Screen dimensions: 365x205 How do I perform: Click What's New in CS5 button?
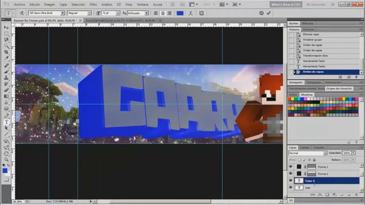(x=286, y=5)
